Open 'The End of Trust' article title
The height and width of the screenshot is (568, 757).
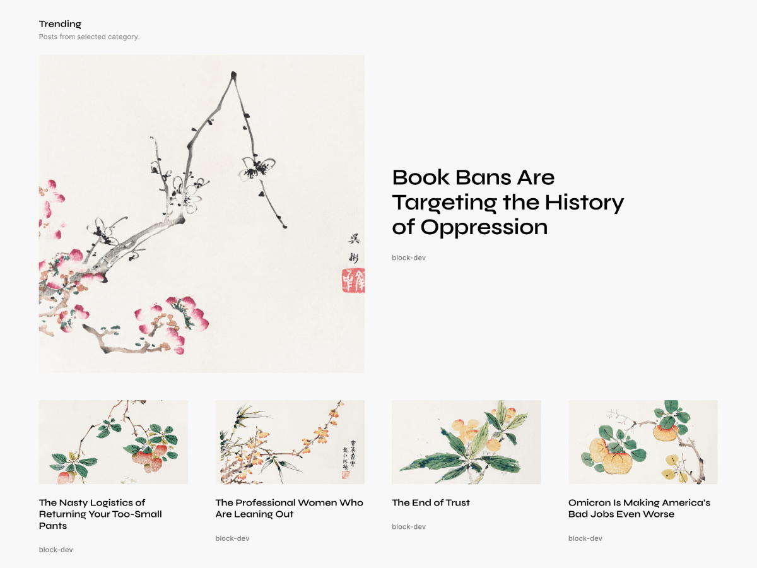tap(431, 502)
